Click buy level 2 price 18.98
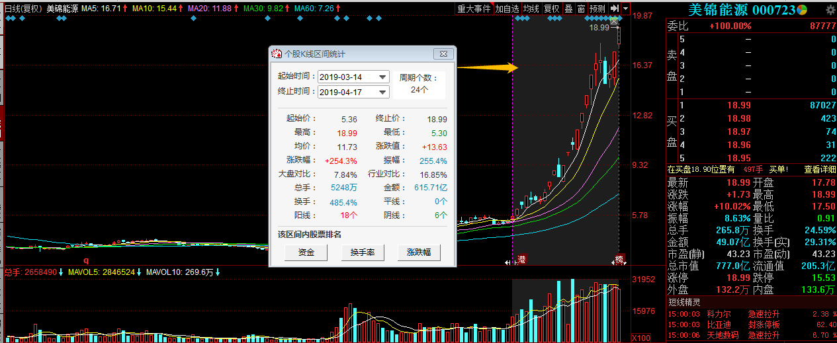 (738, 118)
